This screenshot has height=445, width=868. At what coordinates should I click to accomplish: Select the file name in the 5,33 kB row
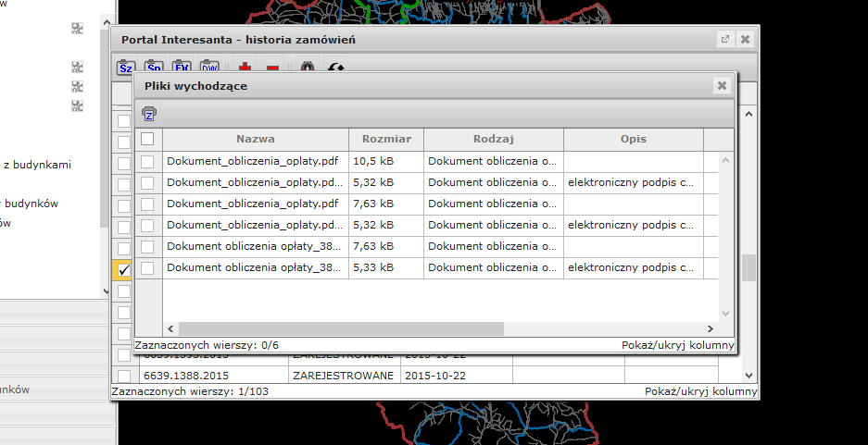click(x=255, y=268)
